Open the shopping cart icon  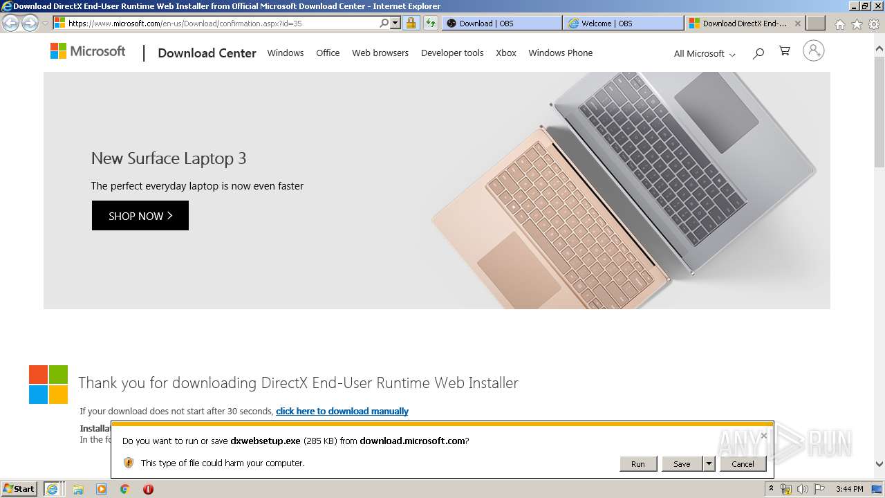coord(785,51)
